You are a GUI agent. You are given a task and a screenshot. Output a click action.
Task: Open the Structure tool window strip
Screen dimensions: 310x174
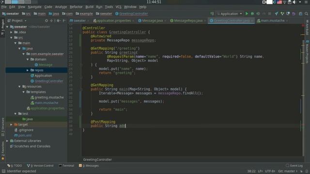click(x=3, y=127)
